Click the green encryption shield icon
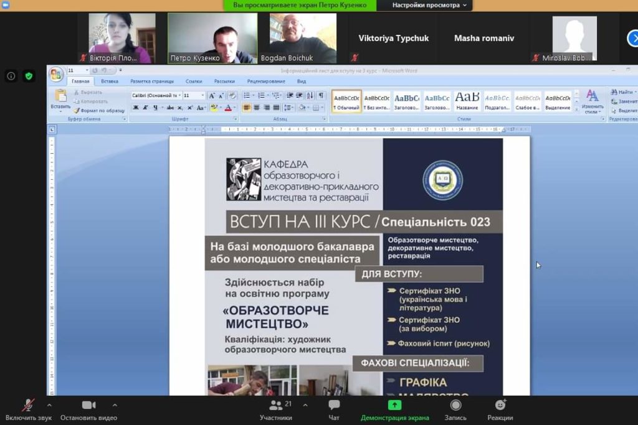 tap(29, 76)
